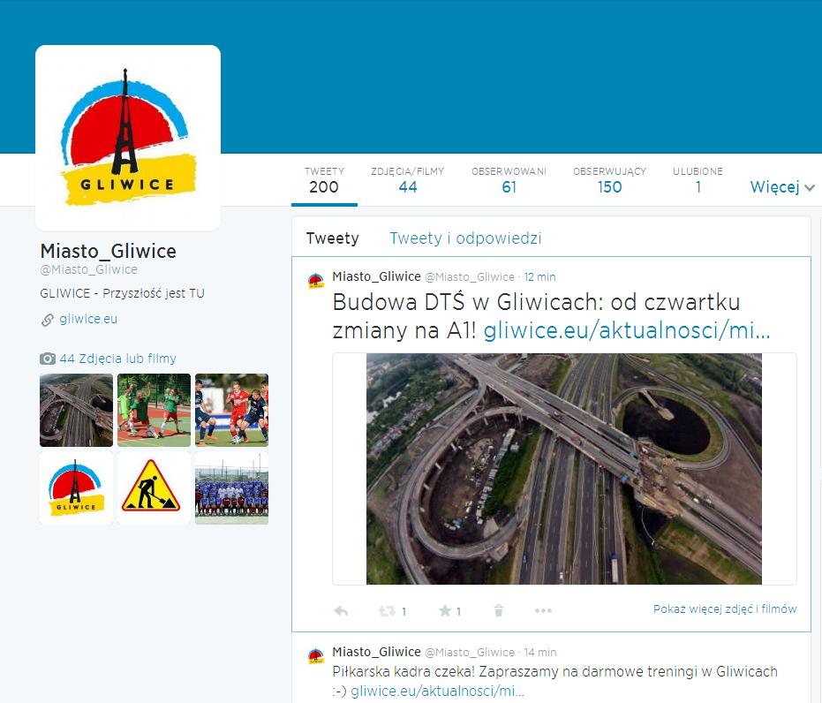This screenshot has width=822, height=703.
Task: Open more options (three dots) on DTŚ tweet
Action: (543, 611)
